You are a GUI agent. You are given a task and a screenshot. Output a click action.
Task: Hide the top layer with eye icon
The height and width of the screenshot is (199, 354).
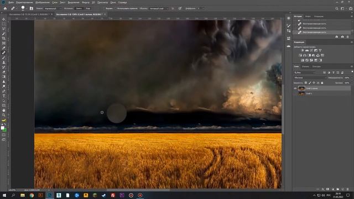coord(295,88)
